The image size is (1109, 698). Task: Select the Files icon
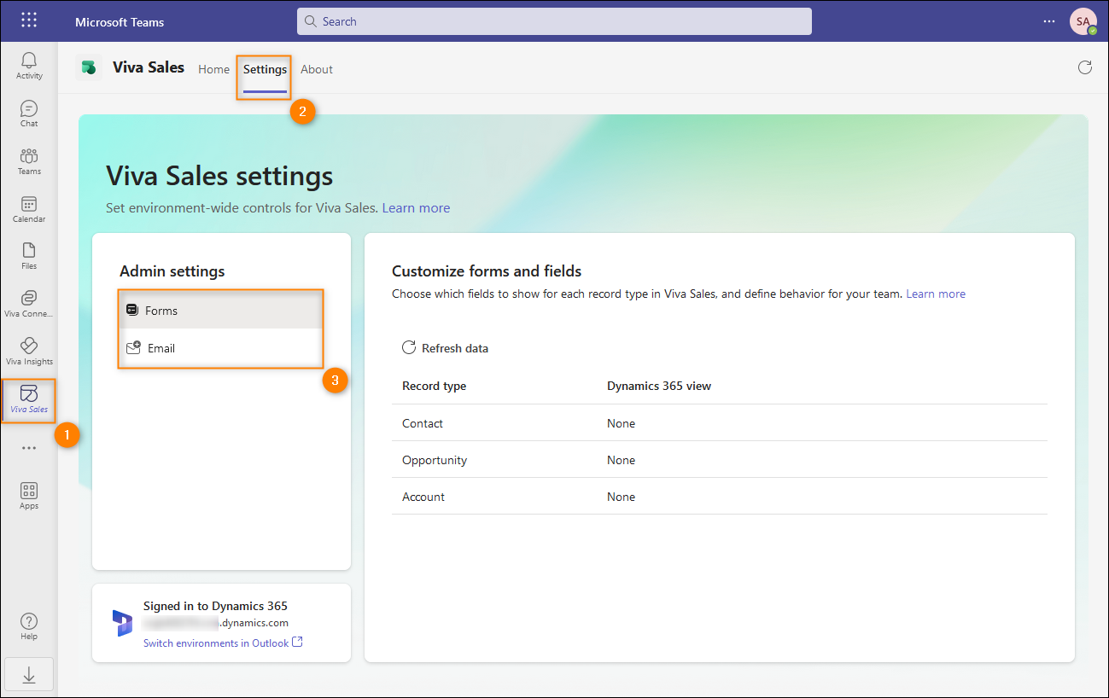coord(28,255)
